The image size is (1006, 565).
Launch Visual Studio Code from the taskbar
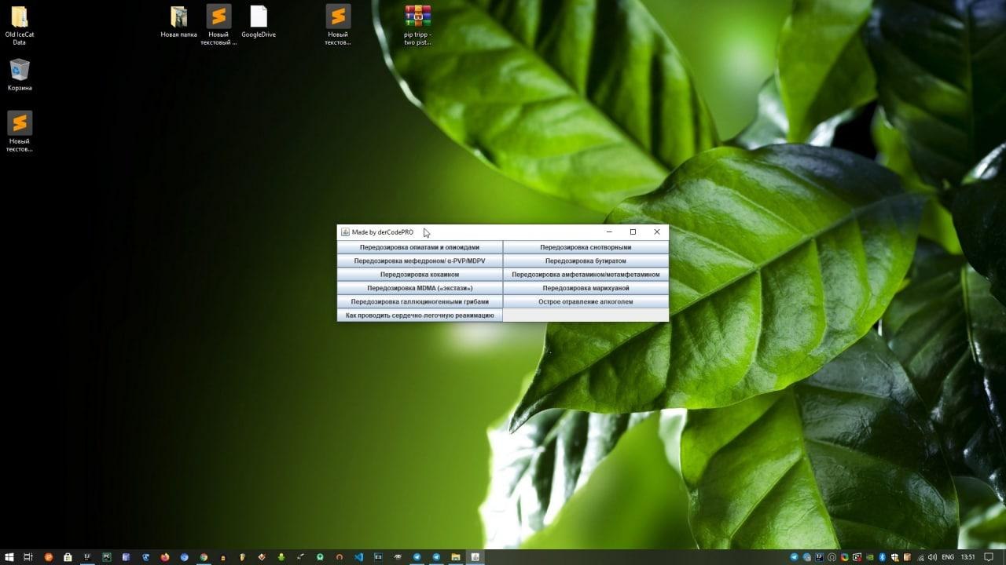[x=358, y=557]
